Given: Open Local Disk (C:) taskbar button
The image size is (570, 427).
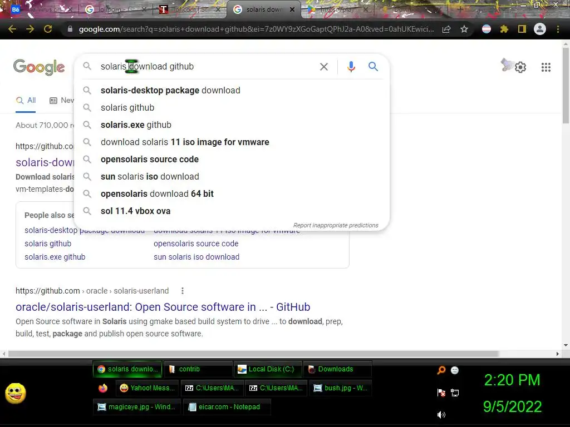Looking at the screenshot, I should pyautogui.click(x=268, y=369).
